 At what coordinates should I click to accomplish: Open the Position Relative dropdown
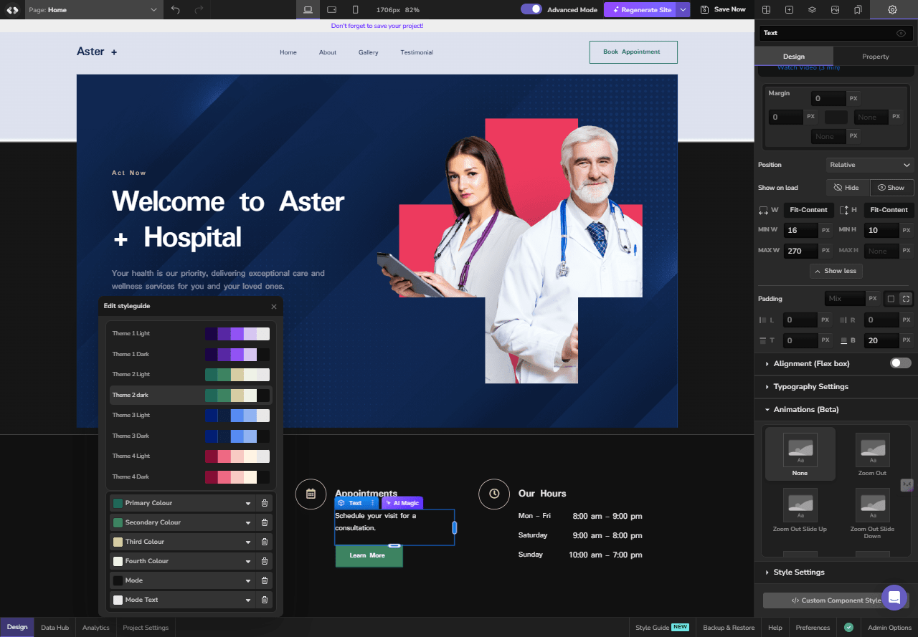tap(870, 165)
